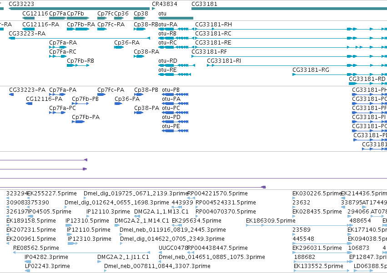The image size is (387, 273).
Task: Select protein otu-PE
Action: (x=175, y=131)
